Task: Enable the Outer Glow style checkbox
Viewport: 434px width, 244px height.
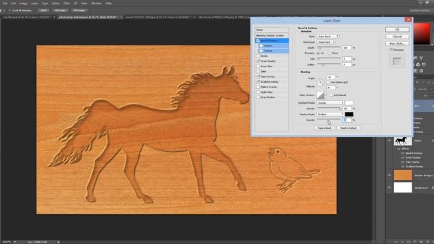Action: pyautogui.click(x=258, y=92)
